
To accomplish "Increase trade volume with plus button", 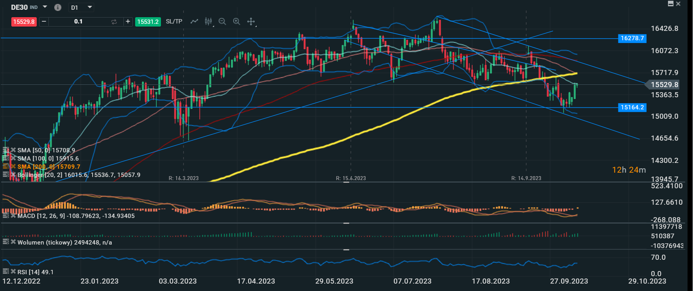I will click(x=128, y=21).
